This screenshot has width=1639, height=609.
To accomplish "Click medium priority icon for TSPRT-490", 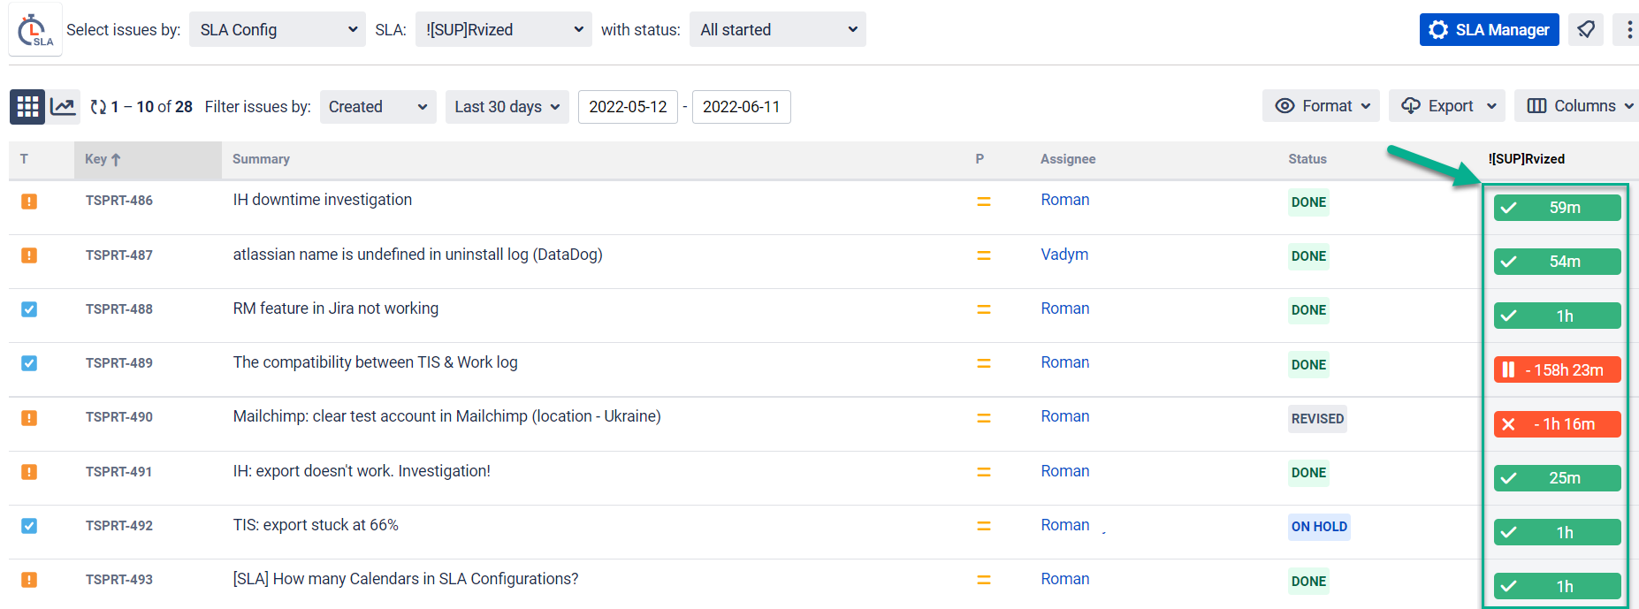I will (x=983, y=418).
